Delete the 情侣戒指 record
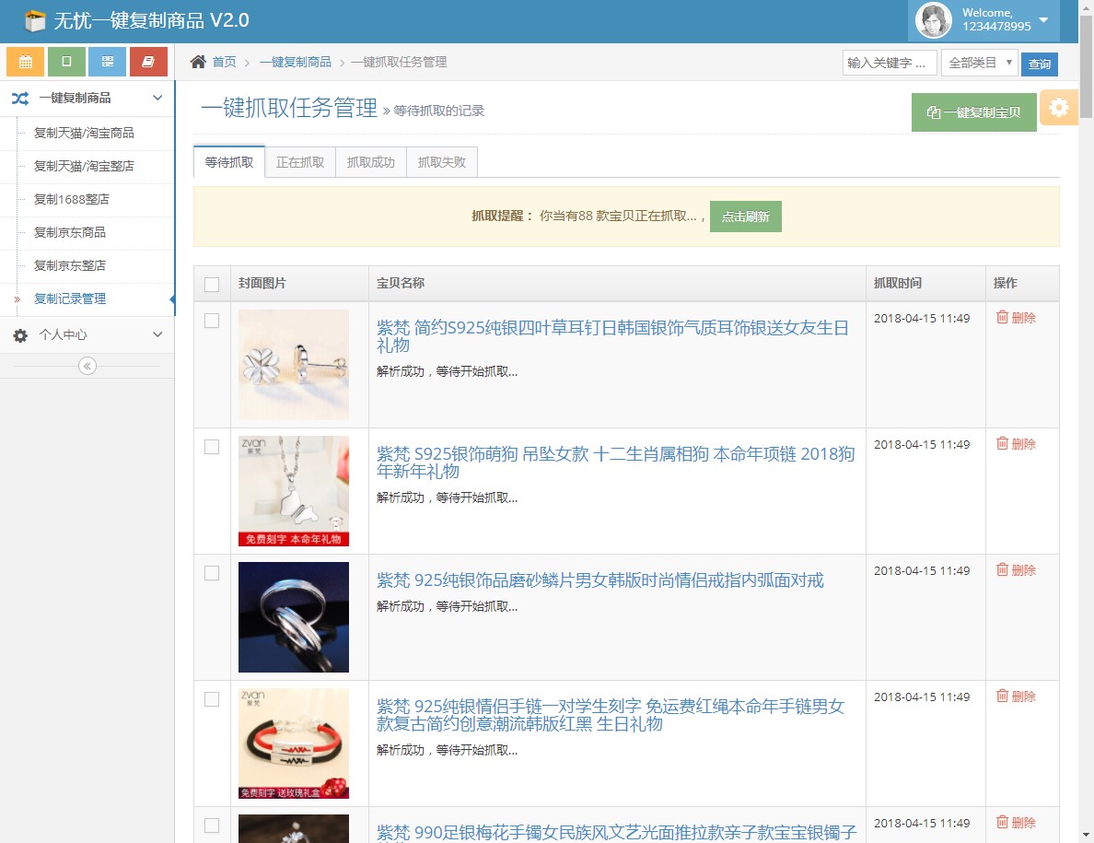 click(x=1016, y=570)
